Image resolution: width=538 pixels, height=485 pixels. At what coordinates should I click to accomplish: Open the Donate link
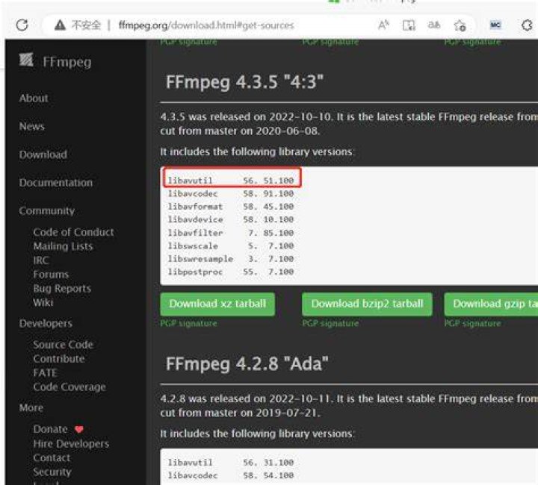51,429
